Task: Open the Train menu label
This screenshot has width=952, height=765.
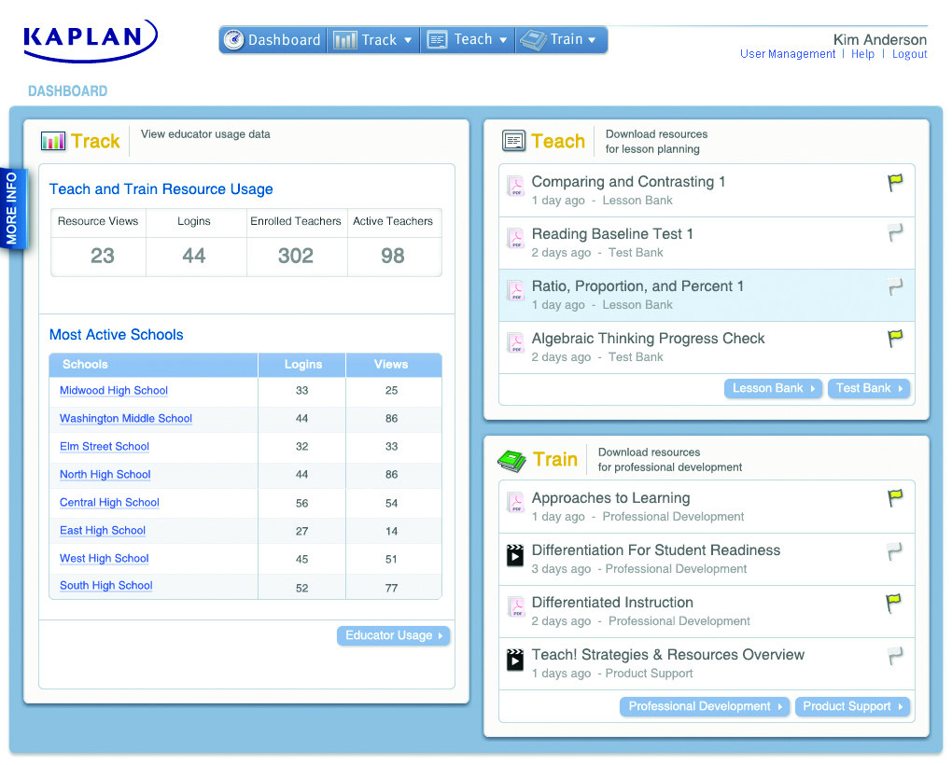Action: pyautogui.click(x=567, y=39)
